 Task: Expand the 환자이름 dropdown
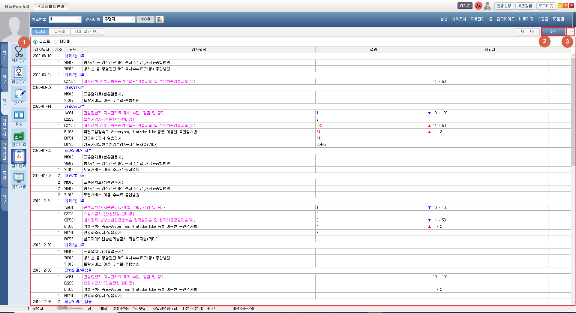(133, 20)
